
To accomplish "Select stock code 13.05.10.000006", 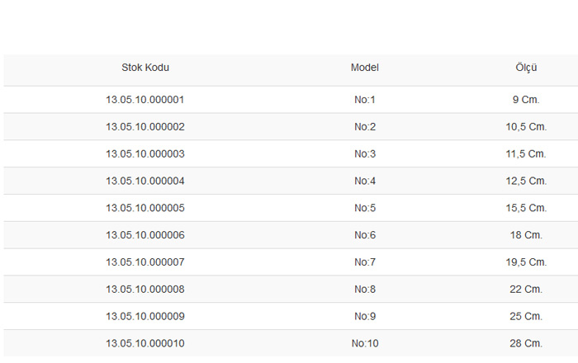I will point(144,235).
